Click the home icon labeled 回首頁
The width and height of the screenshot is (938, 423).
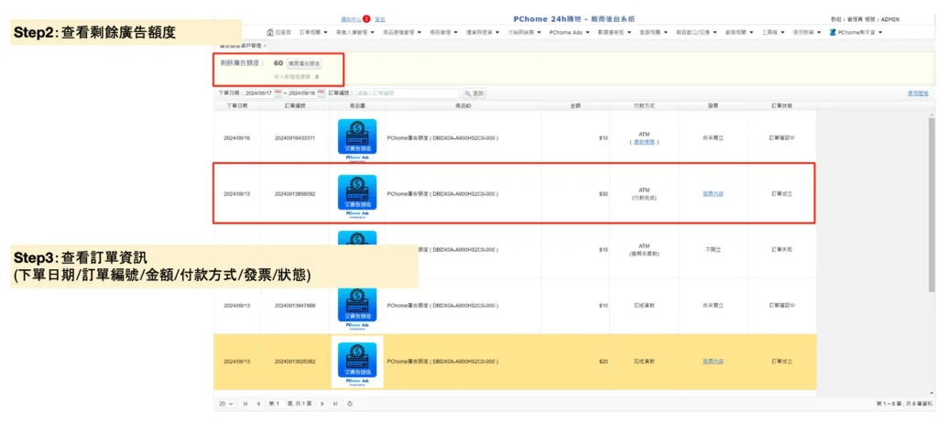click(278, 32)
